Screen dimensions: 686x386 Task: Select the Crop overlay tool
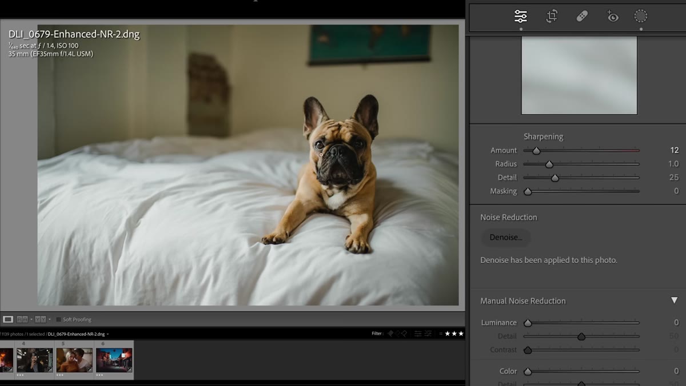click(552, 17)
